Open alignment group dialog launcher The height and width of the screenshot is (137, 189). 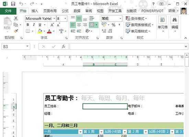point(97,38)
